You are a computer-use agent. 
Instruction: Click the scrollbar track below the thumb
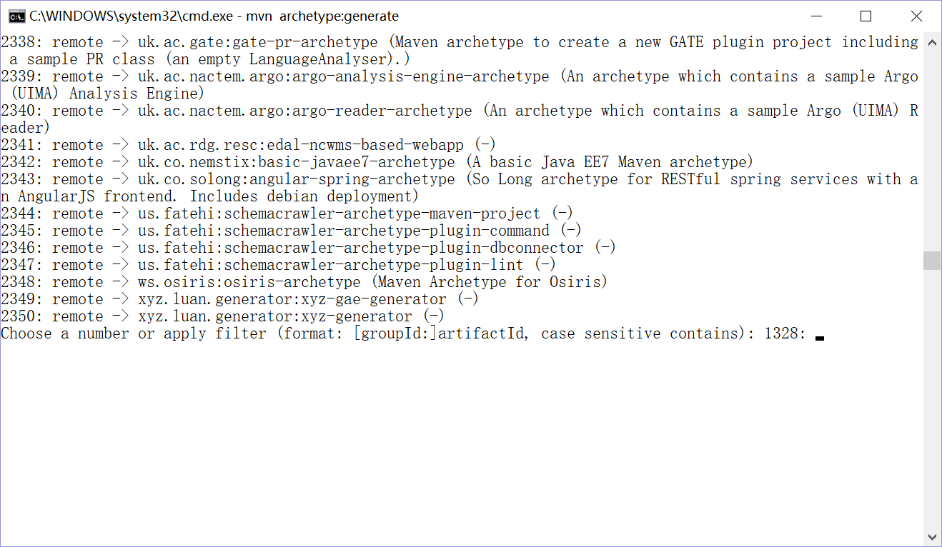(932, 398)
